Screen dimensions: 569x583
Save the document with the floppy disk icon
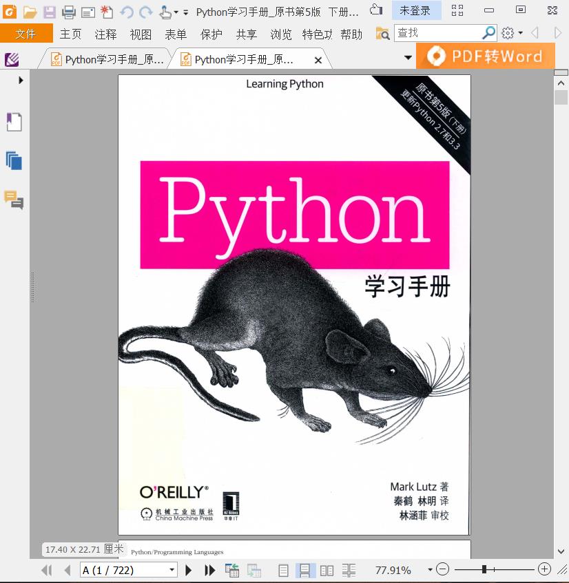pos(49,12)
